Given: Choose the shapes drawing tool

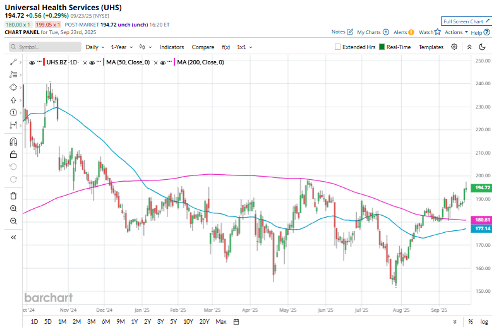Looking at the screenshot, I should pyautogui.click(x=13, y=88).
